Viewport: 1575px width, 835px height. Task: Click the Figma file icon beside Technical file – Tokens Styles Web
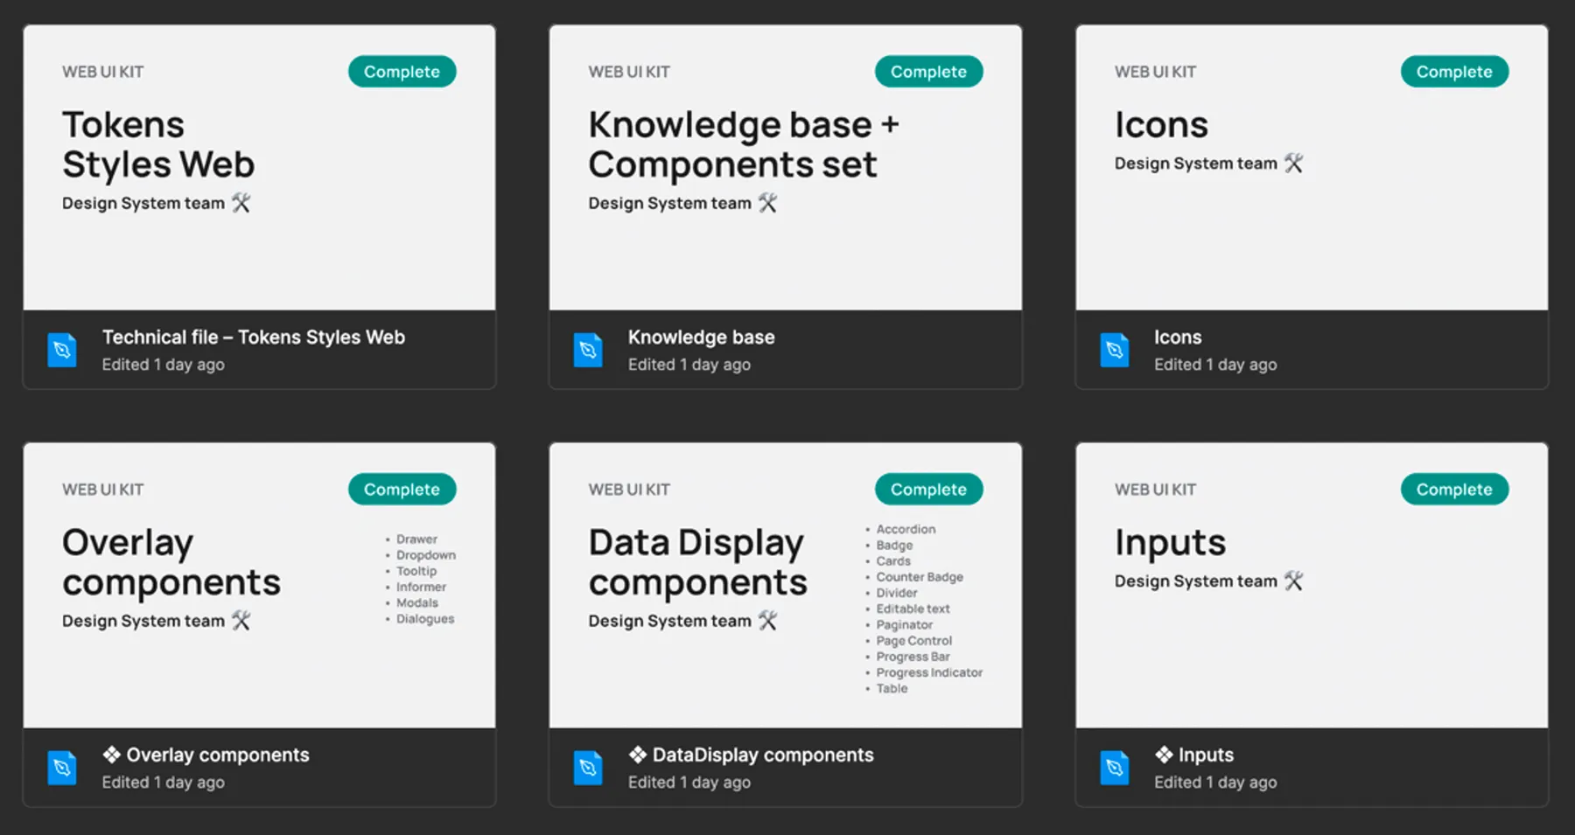point(62,350)
